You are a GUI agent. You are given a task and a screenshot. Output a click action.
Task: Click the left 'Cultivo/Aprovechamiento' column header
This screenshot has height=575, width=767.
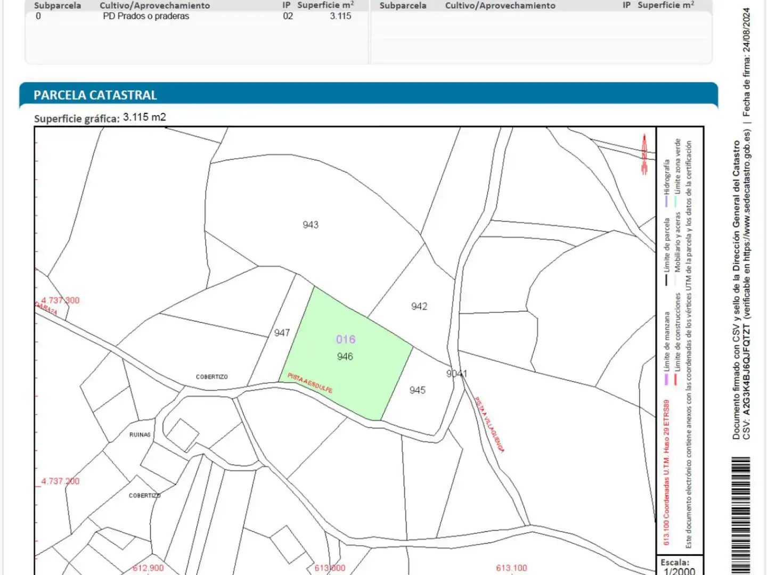pos(154,5)
